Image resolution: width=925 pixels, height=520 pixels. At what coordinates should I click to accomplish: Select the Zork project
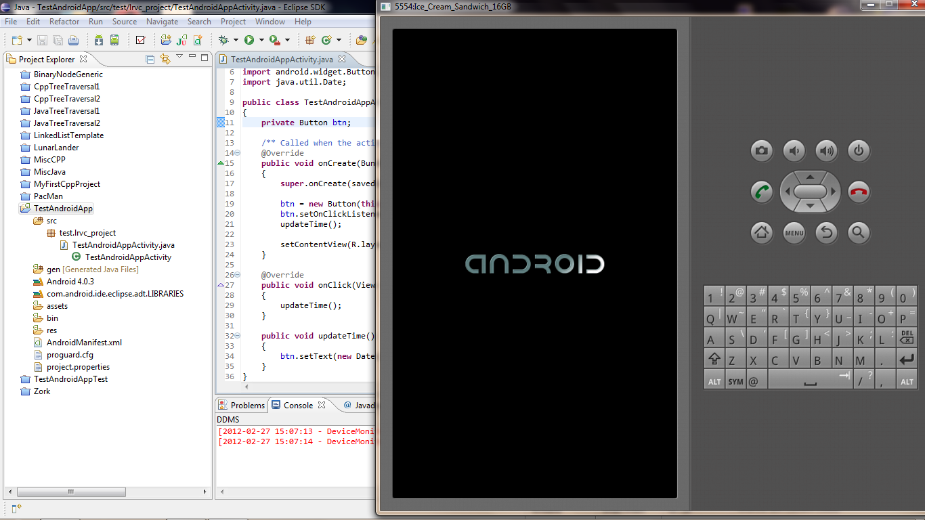pyautogui.click(x=35, y=391)
